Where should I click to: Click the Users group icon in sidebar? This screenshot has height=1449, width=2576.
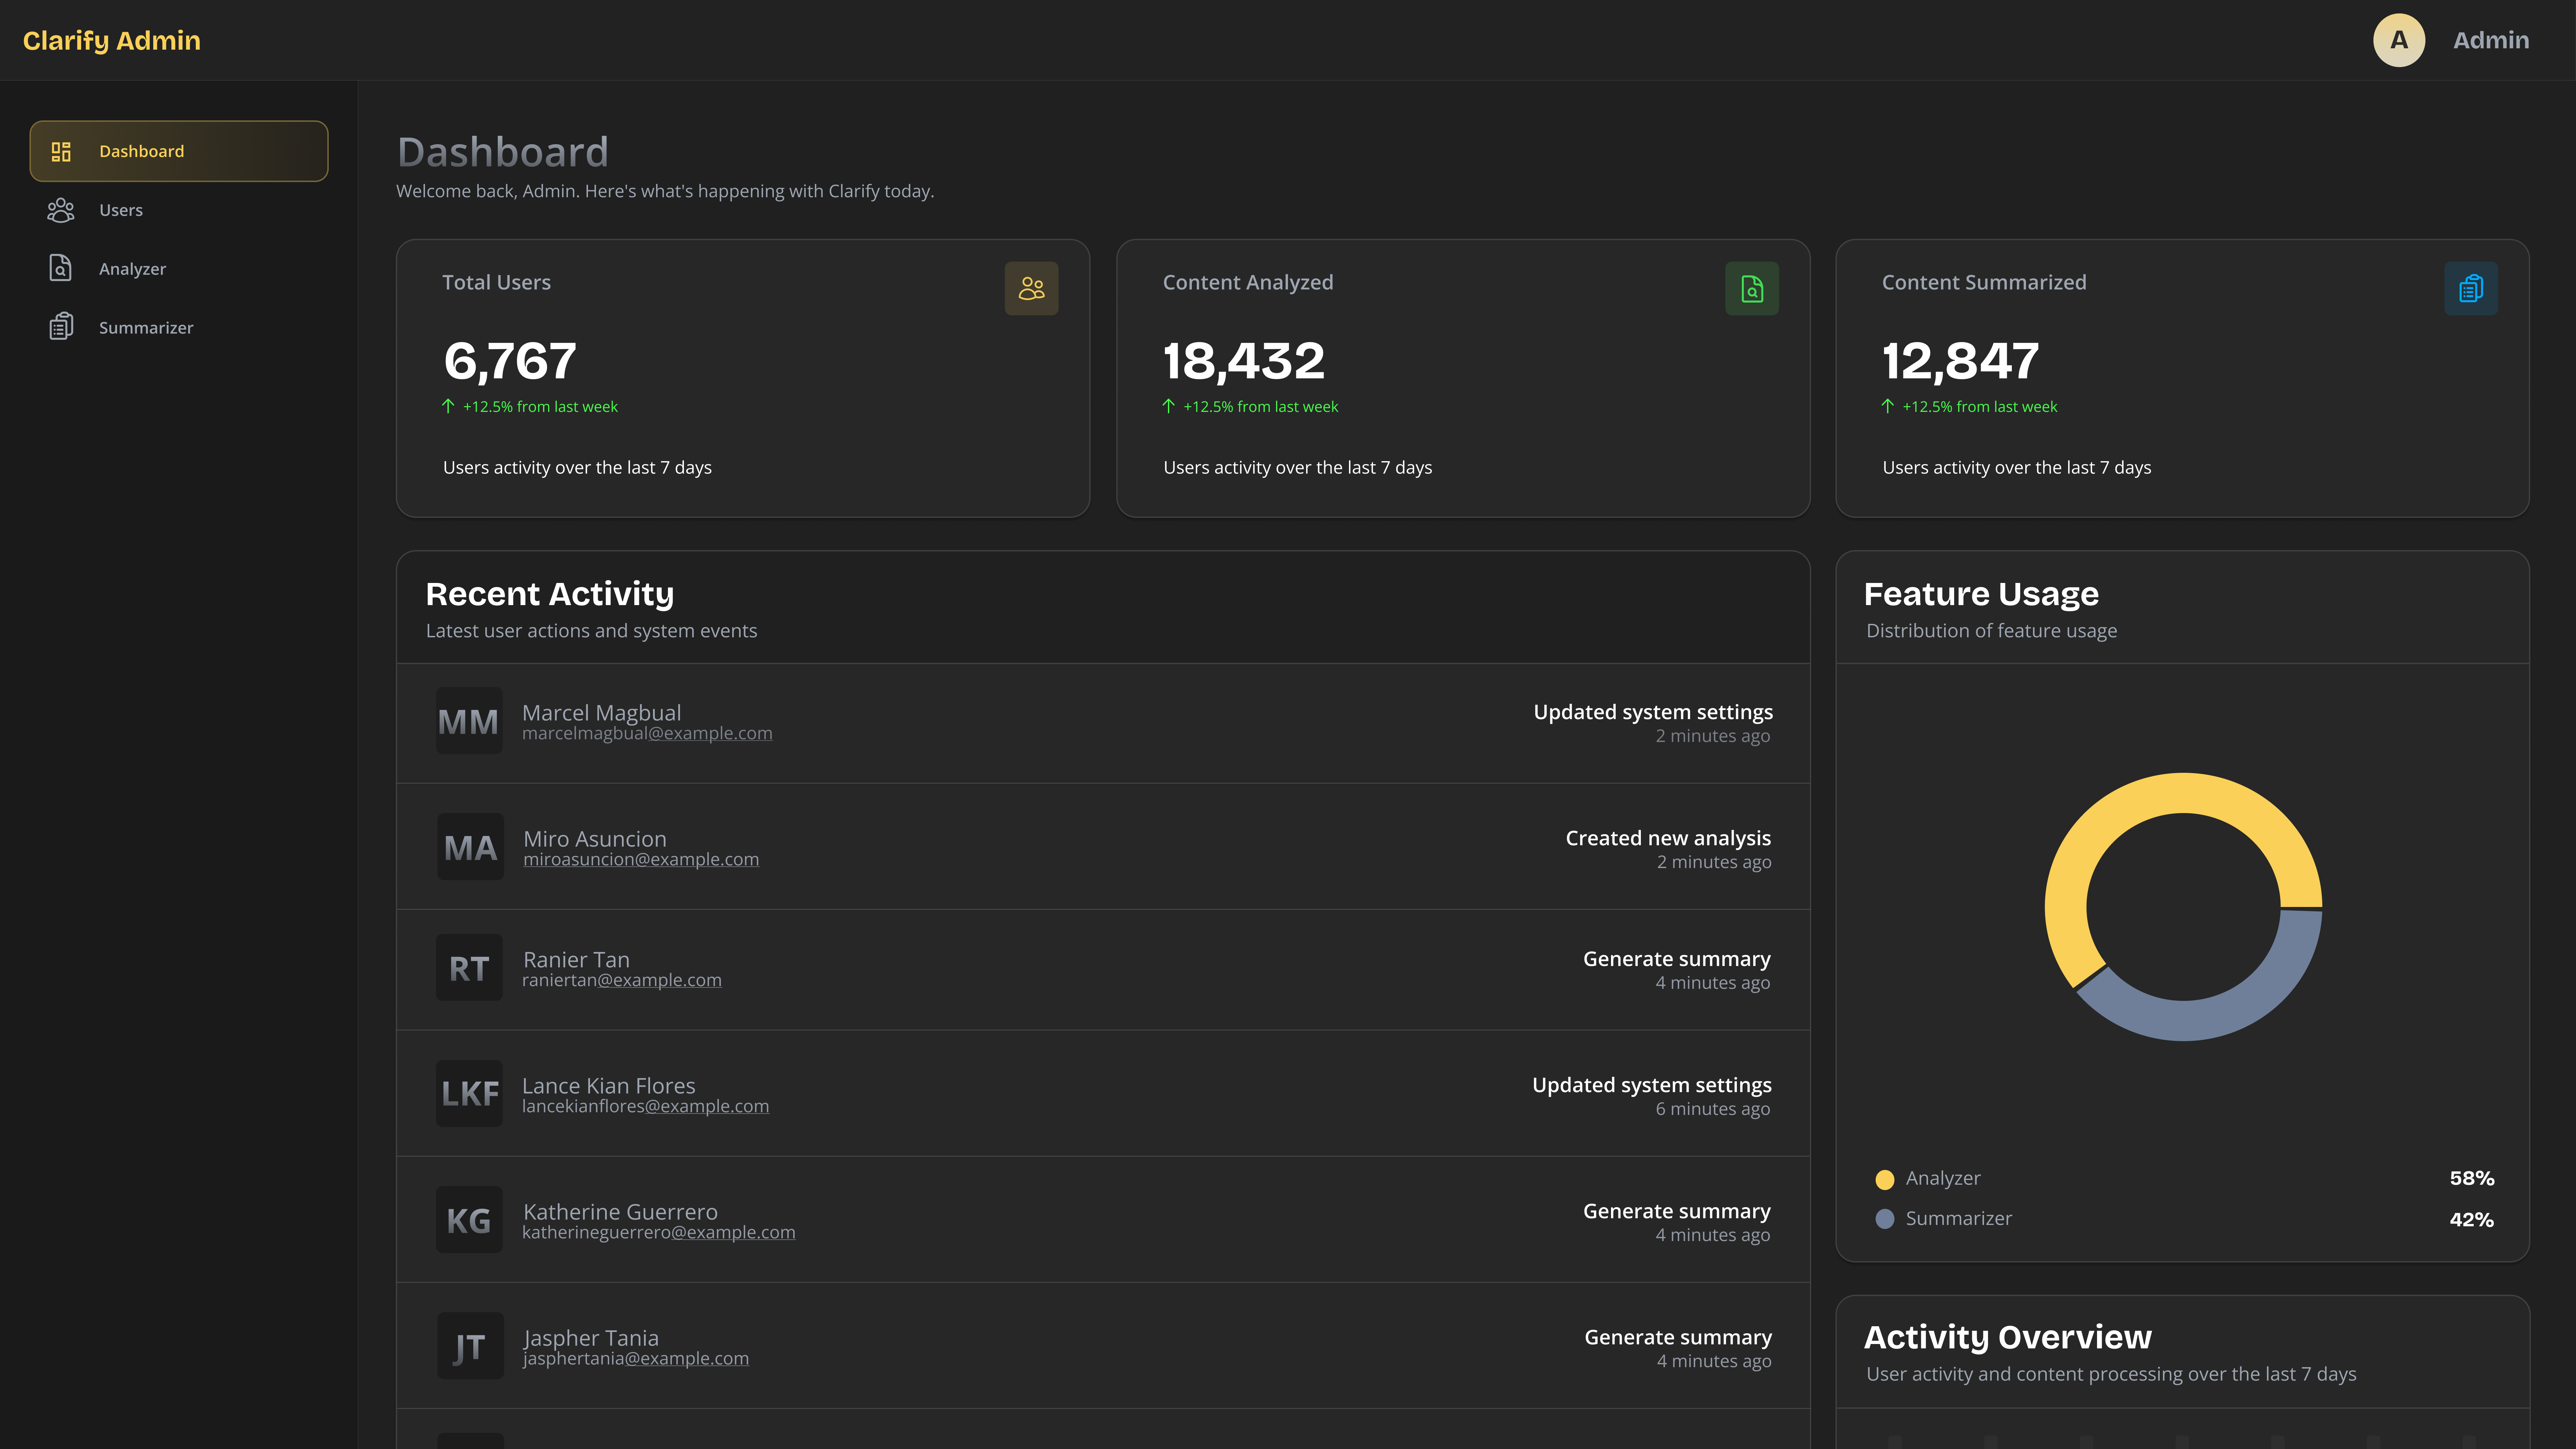click(61, 210)
